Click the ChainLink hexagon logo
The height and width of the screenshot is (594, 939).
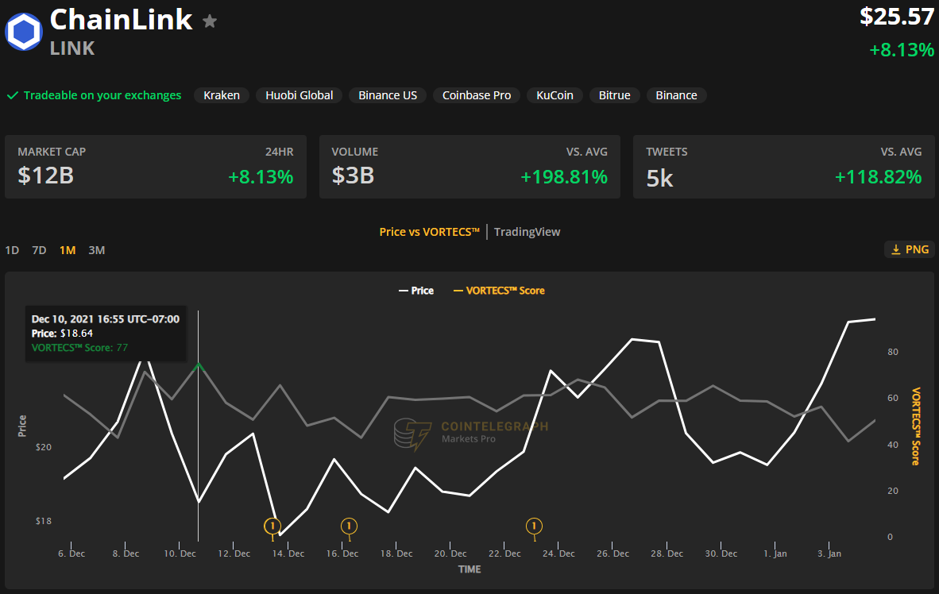(x=24, y=32)
